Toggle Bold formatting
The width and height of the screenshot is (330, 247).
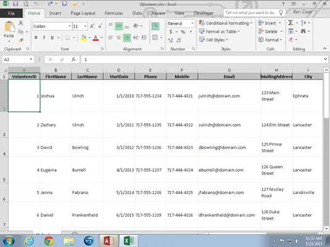click(x=36, y=38)
